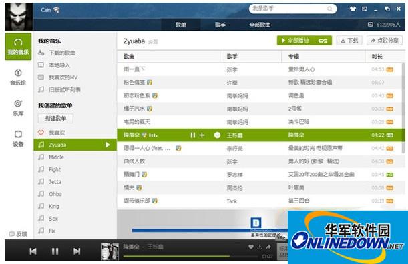Share the current song from player bar

tap(268, 247)
